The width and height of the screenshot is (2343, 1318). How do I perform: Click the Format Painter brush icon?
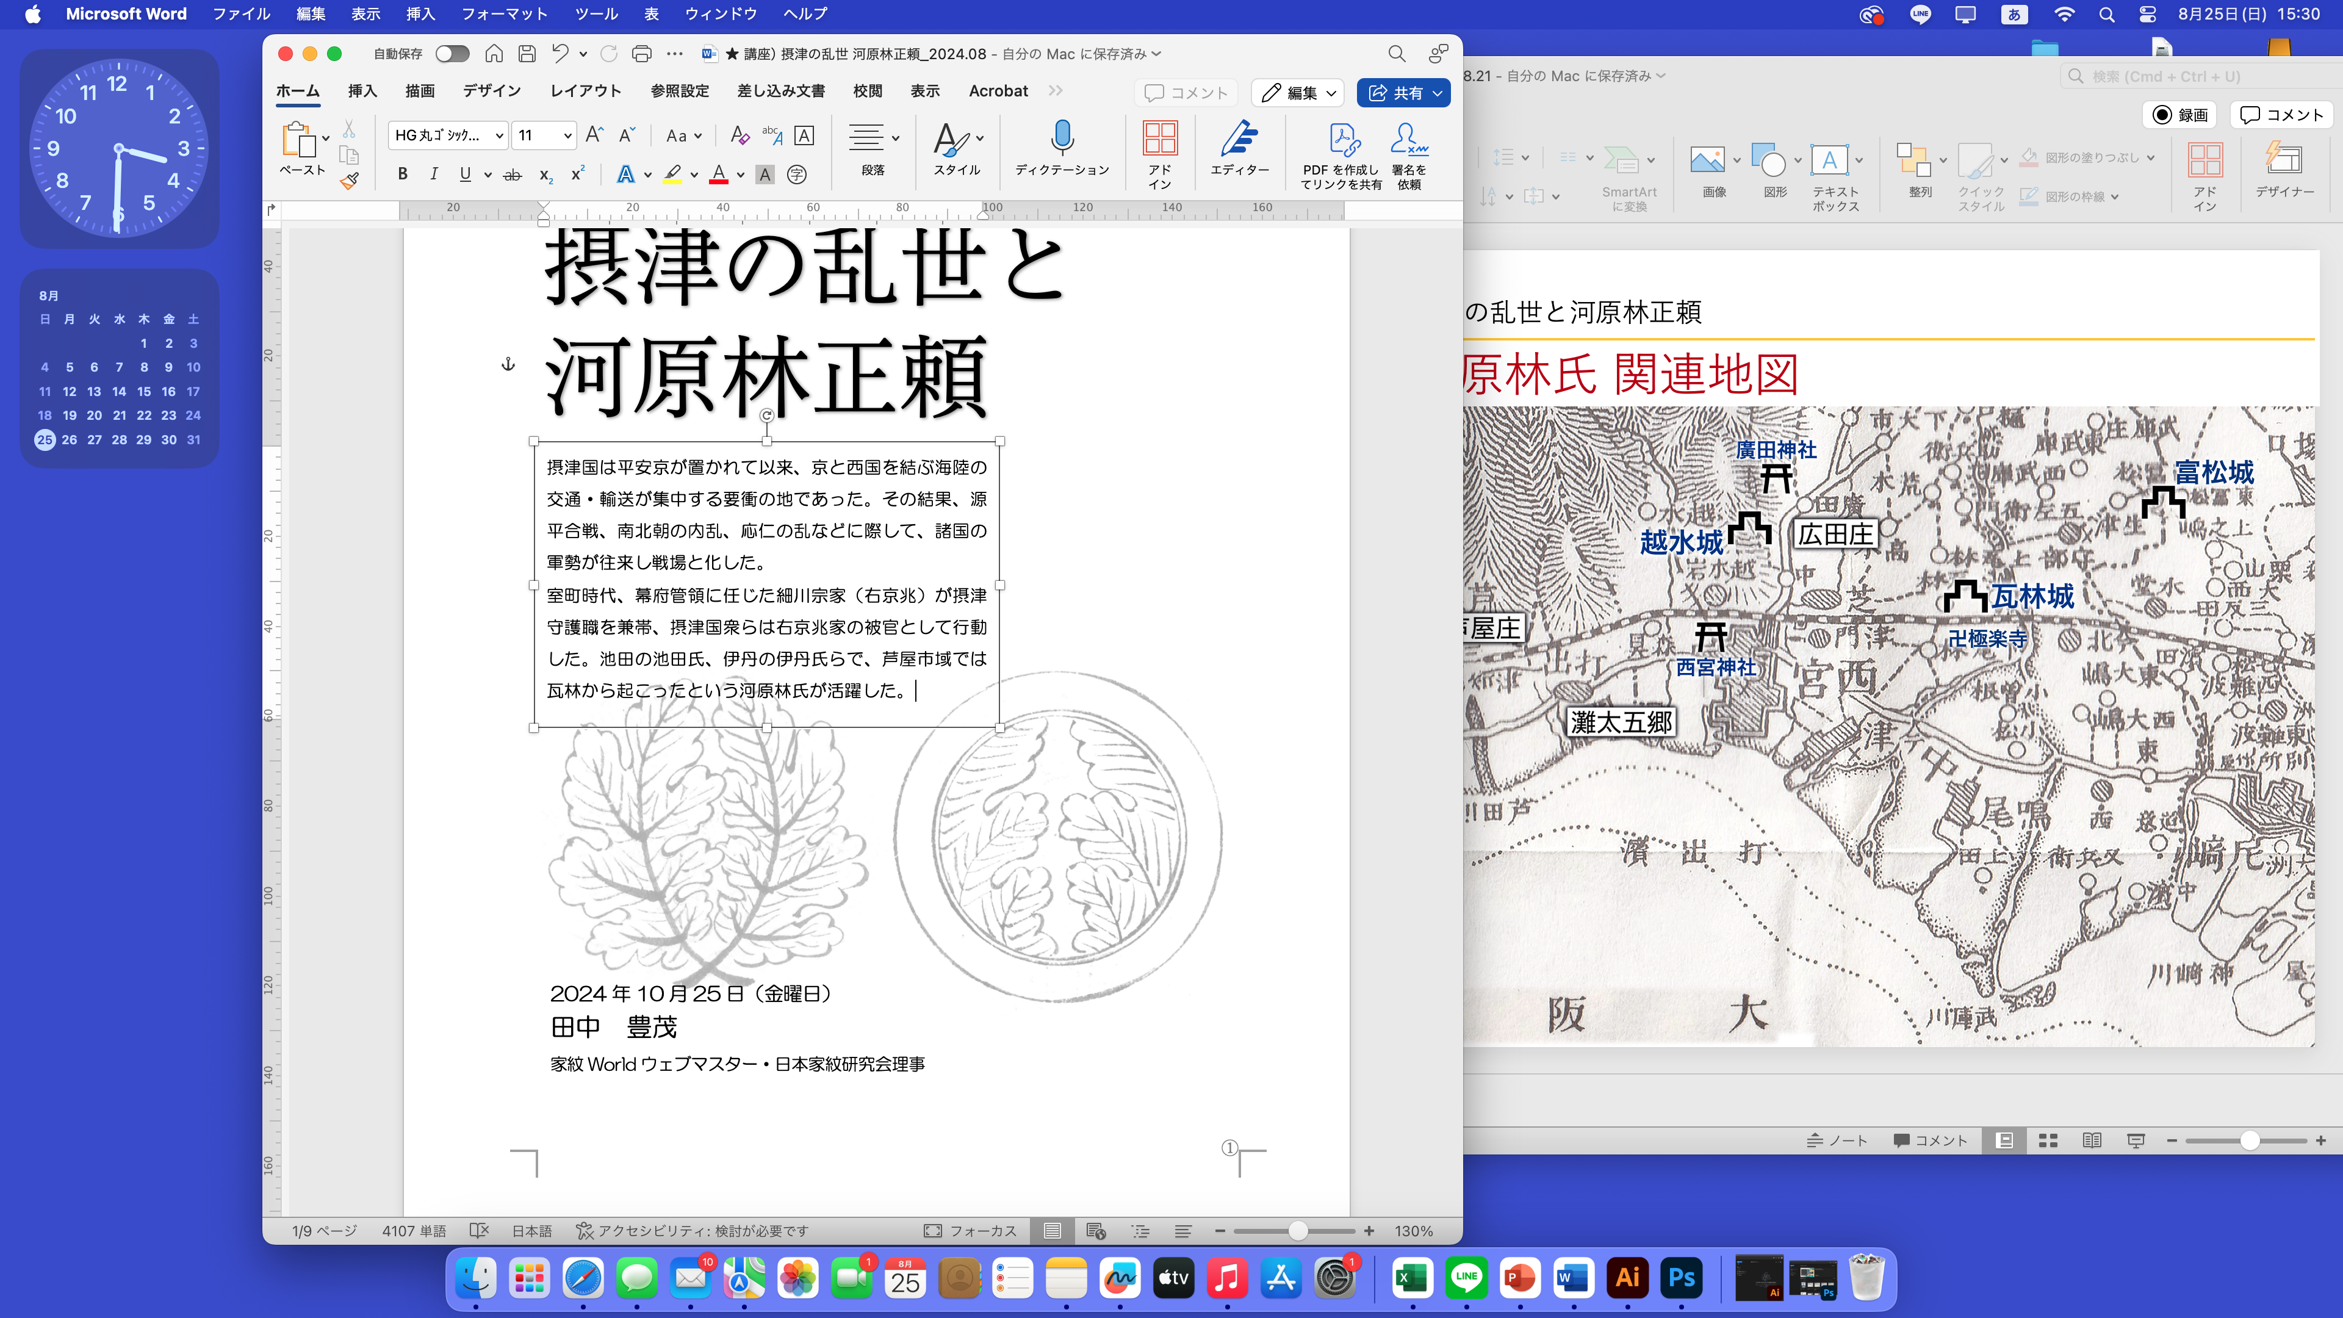coord(349,181)
